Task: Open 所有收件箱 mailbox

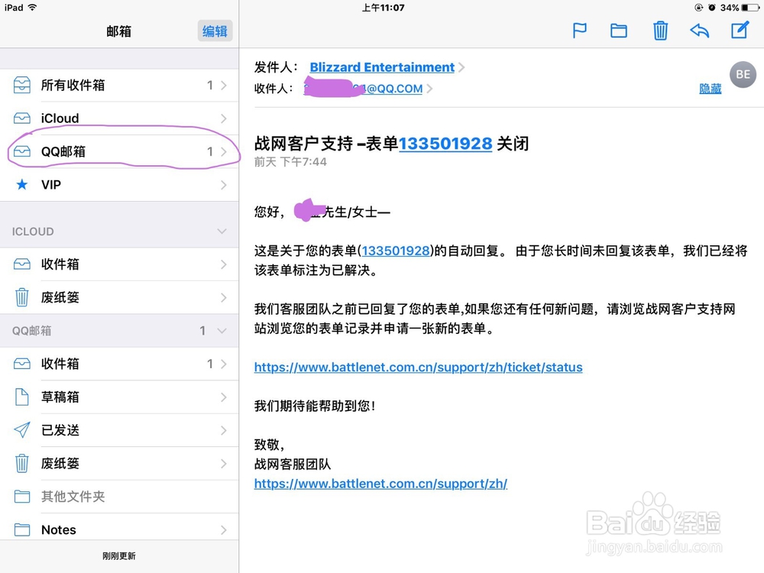Action: point(119,86)
